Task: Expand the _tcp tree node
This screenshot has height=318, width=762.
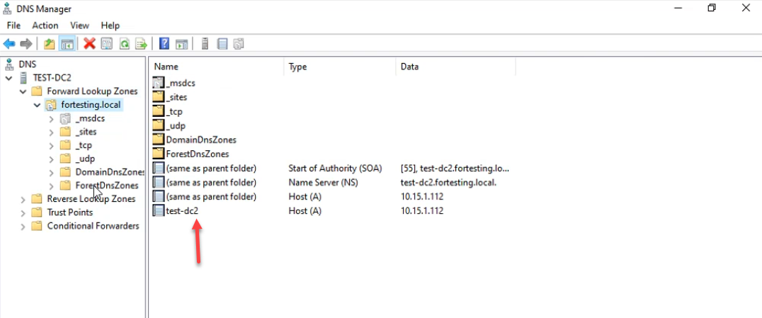Action: [52, 145]
